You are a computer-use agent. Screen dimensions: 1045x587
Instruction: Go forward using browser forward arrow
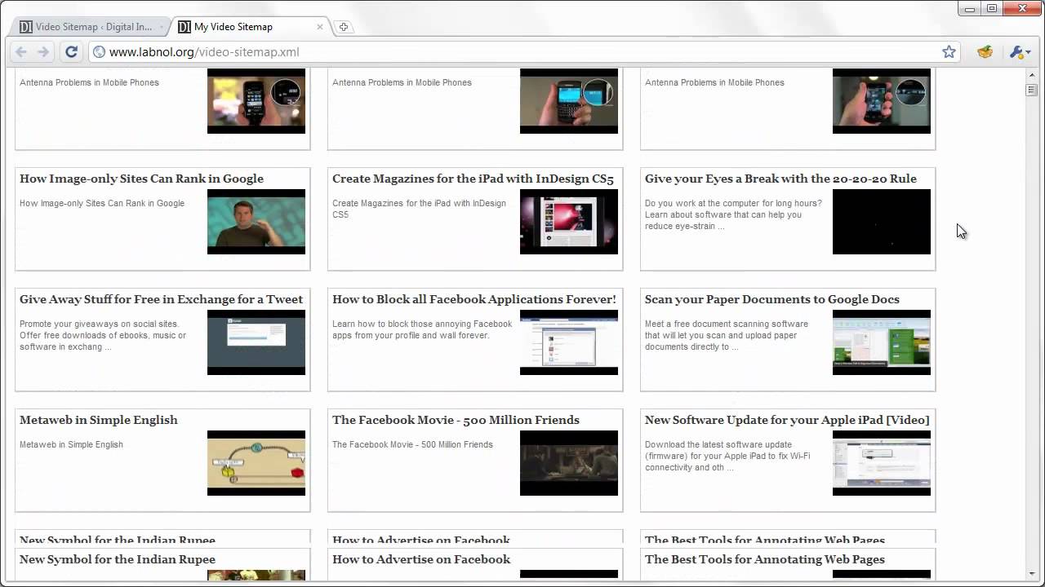click(44, 51)
